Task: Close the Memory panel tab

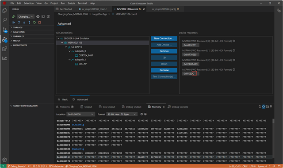Action: click(164, 107)
